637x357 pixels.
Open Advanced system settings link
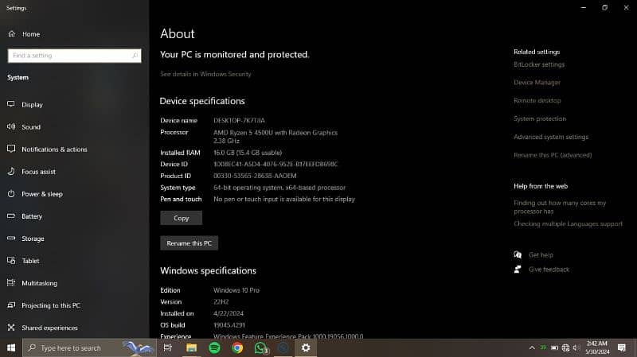coord(551,138)
